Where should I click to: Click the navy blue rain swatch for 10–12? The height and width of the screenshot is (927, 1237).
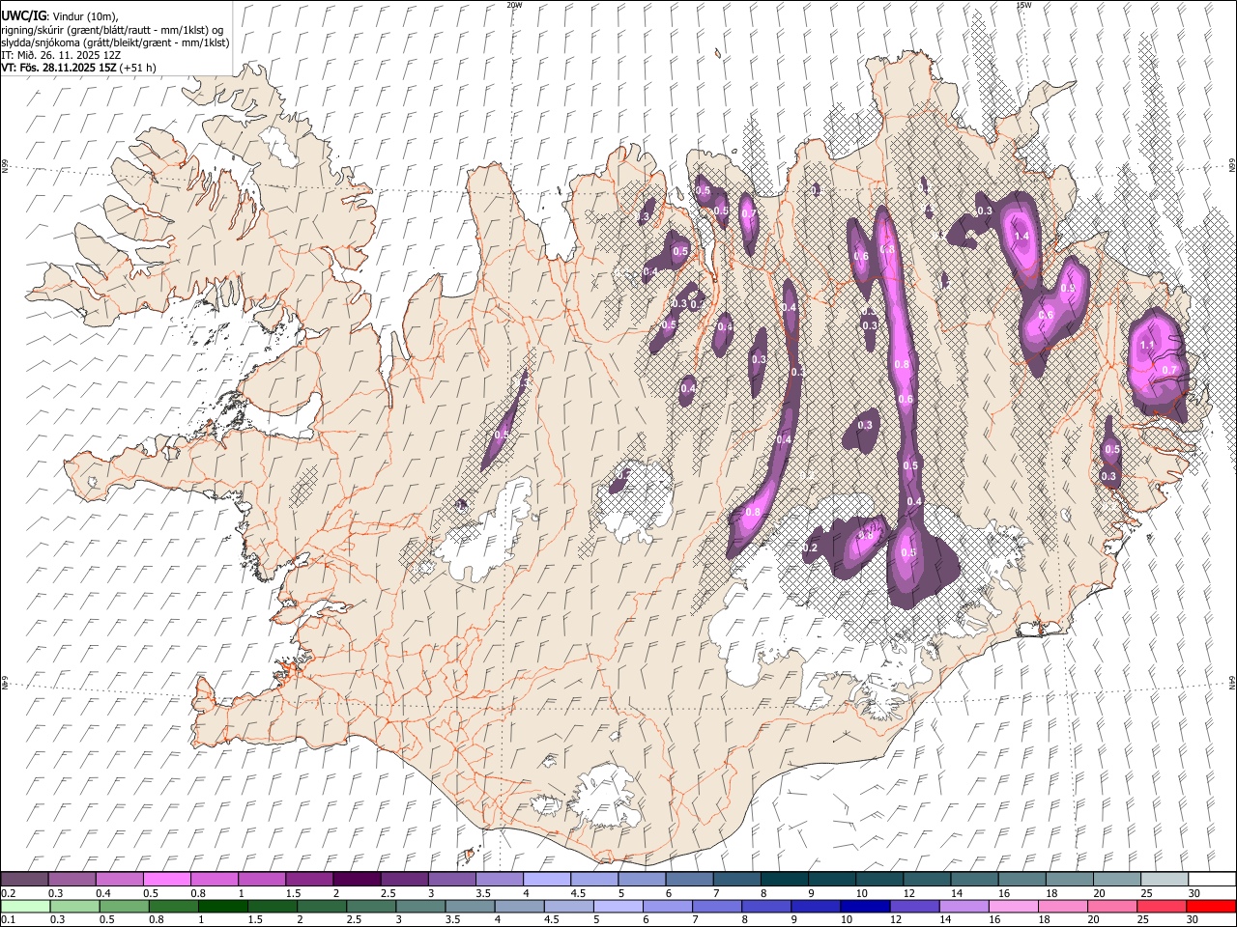coord(864,907)
